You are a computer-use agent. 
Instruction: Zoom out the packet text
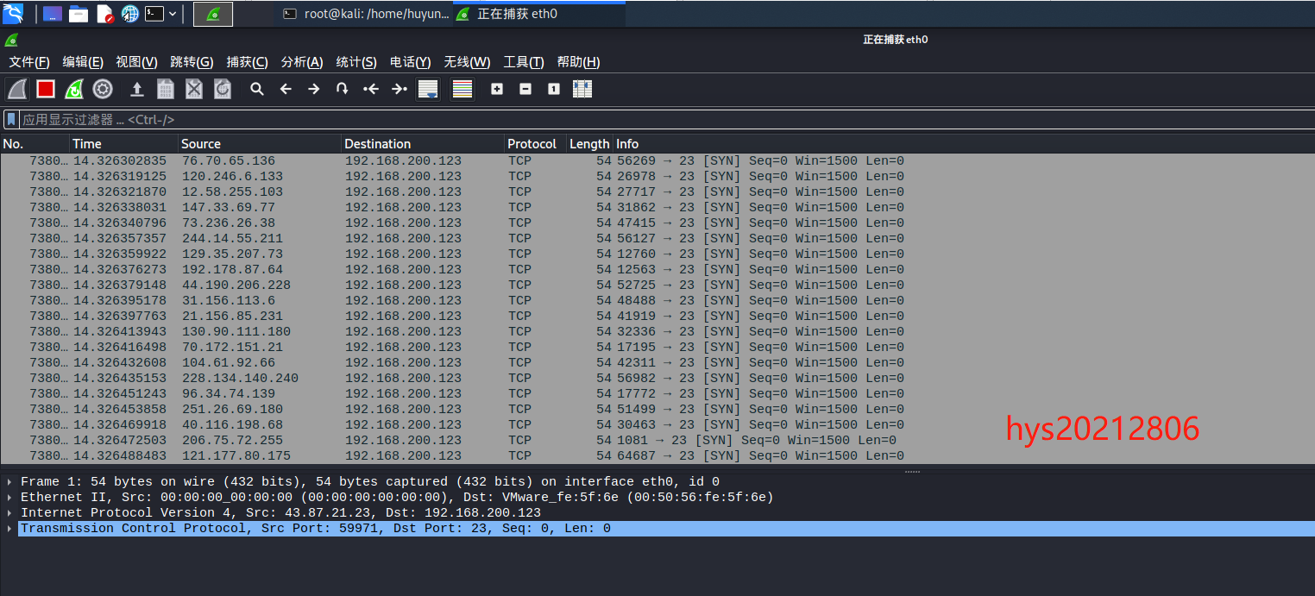525,89
